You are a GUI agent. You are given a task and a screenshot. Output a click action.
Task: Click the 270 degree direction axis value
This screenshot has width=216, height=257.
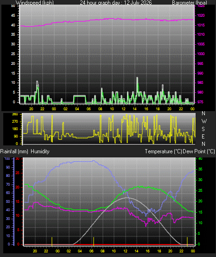[15, 122]
